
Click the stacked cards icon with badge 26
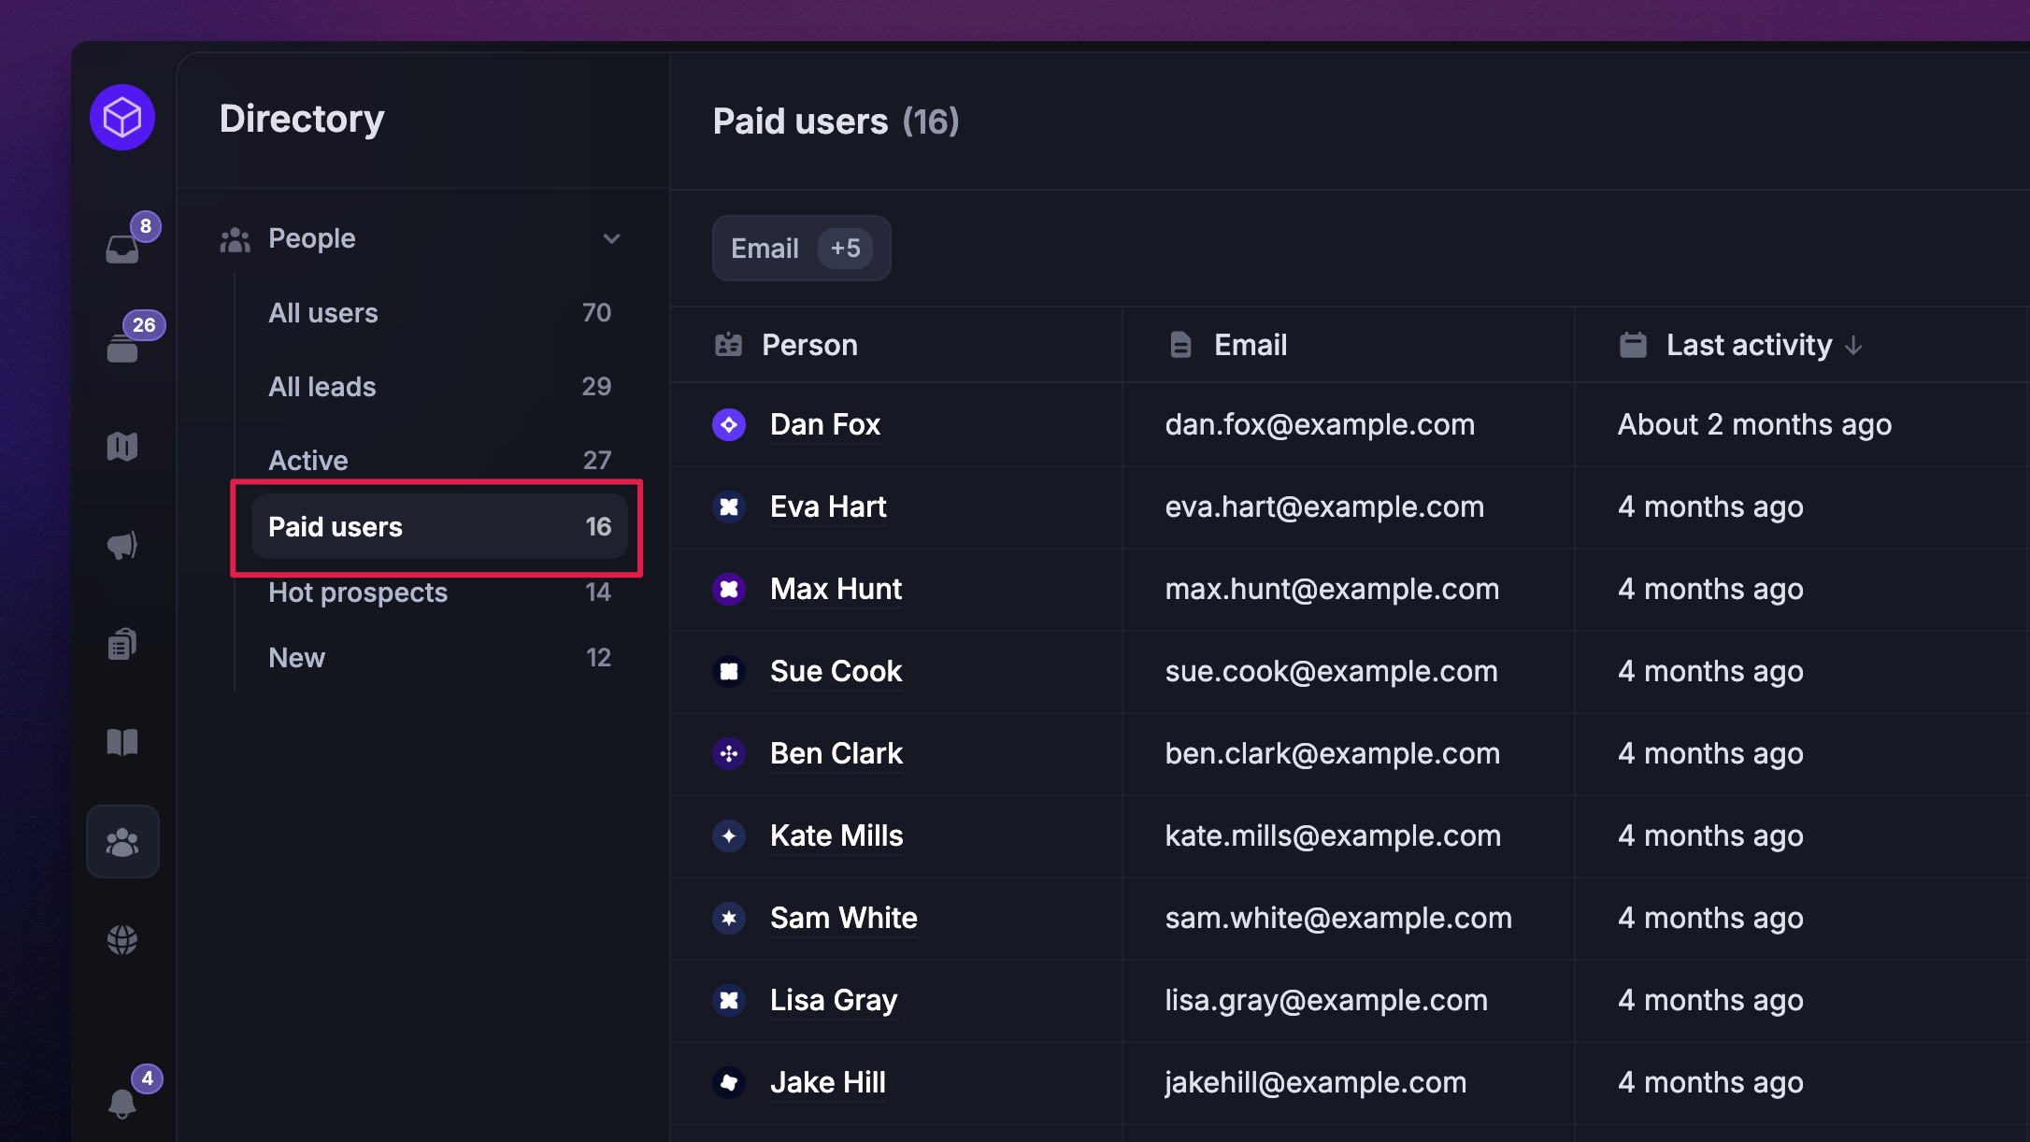tap(122, 349)
